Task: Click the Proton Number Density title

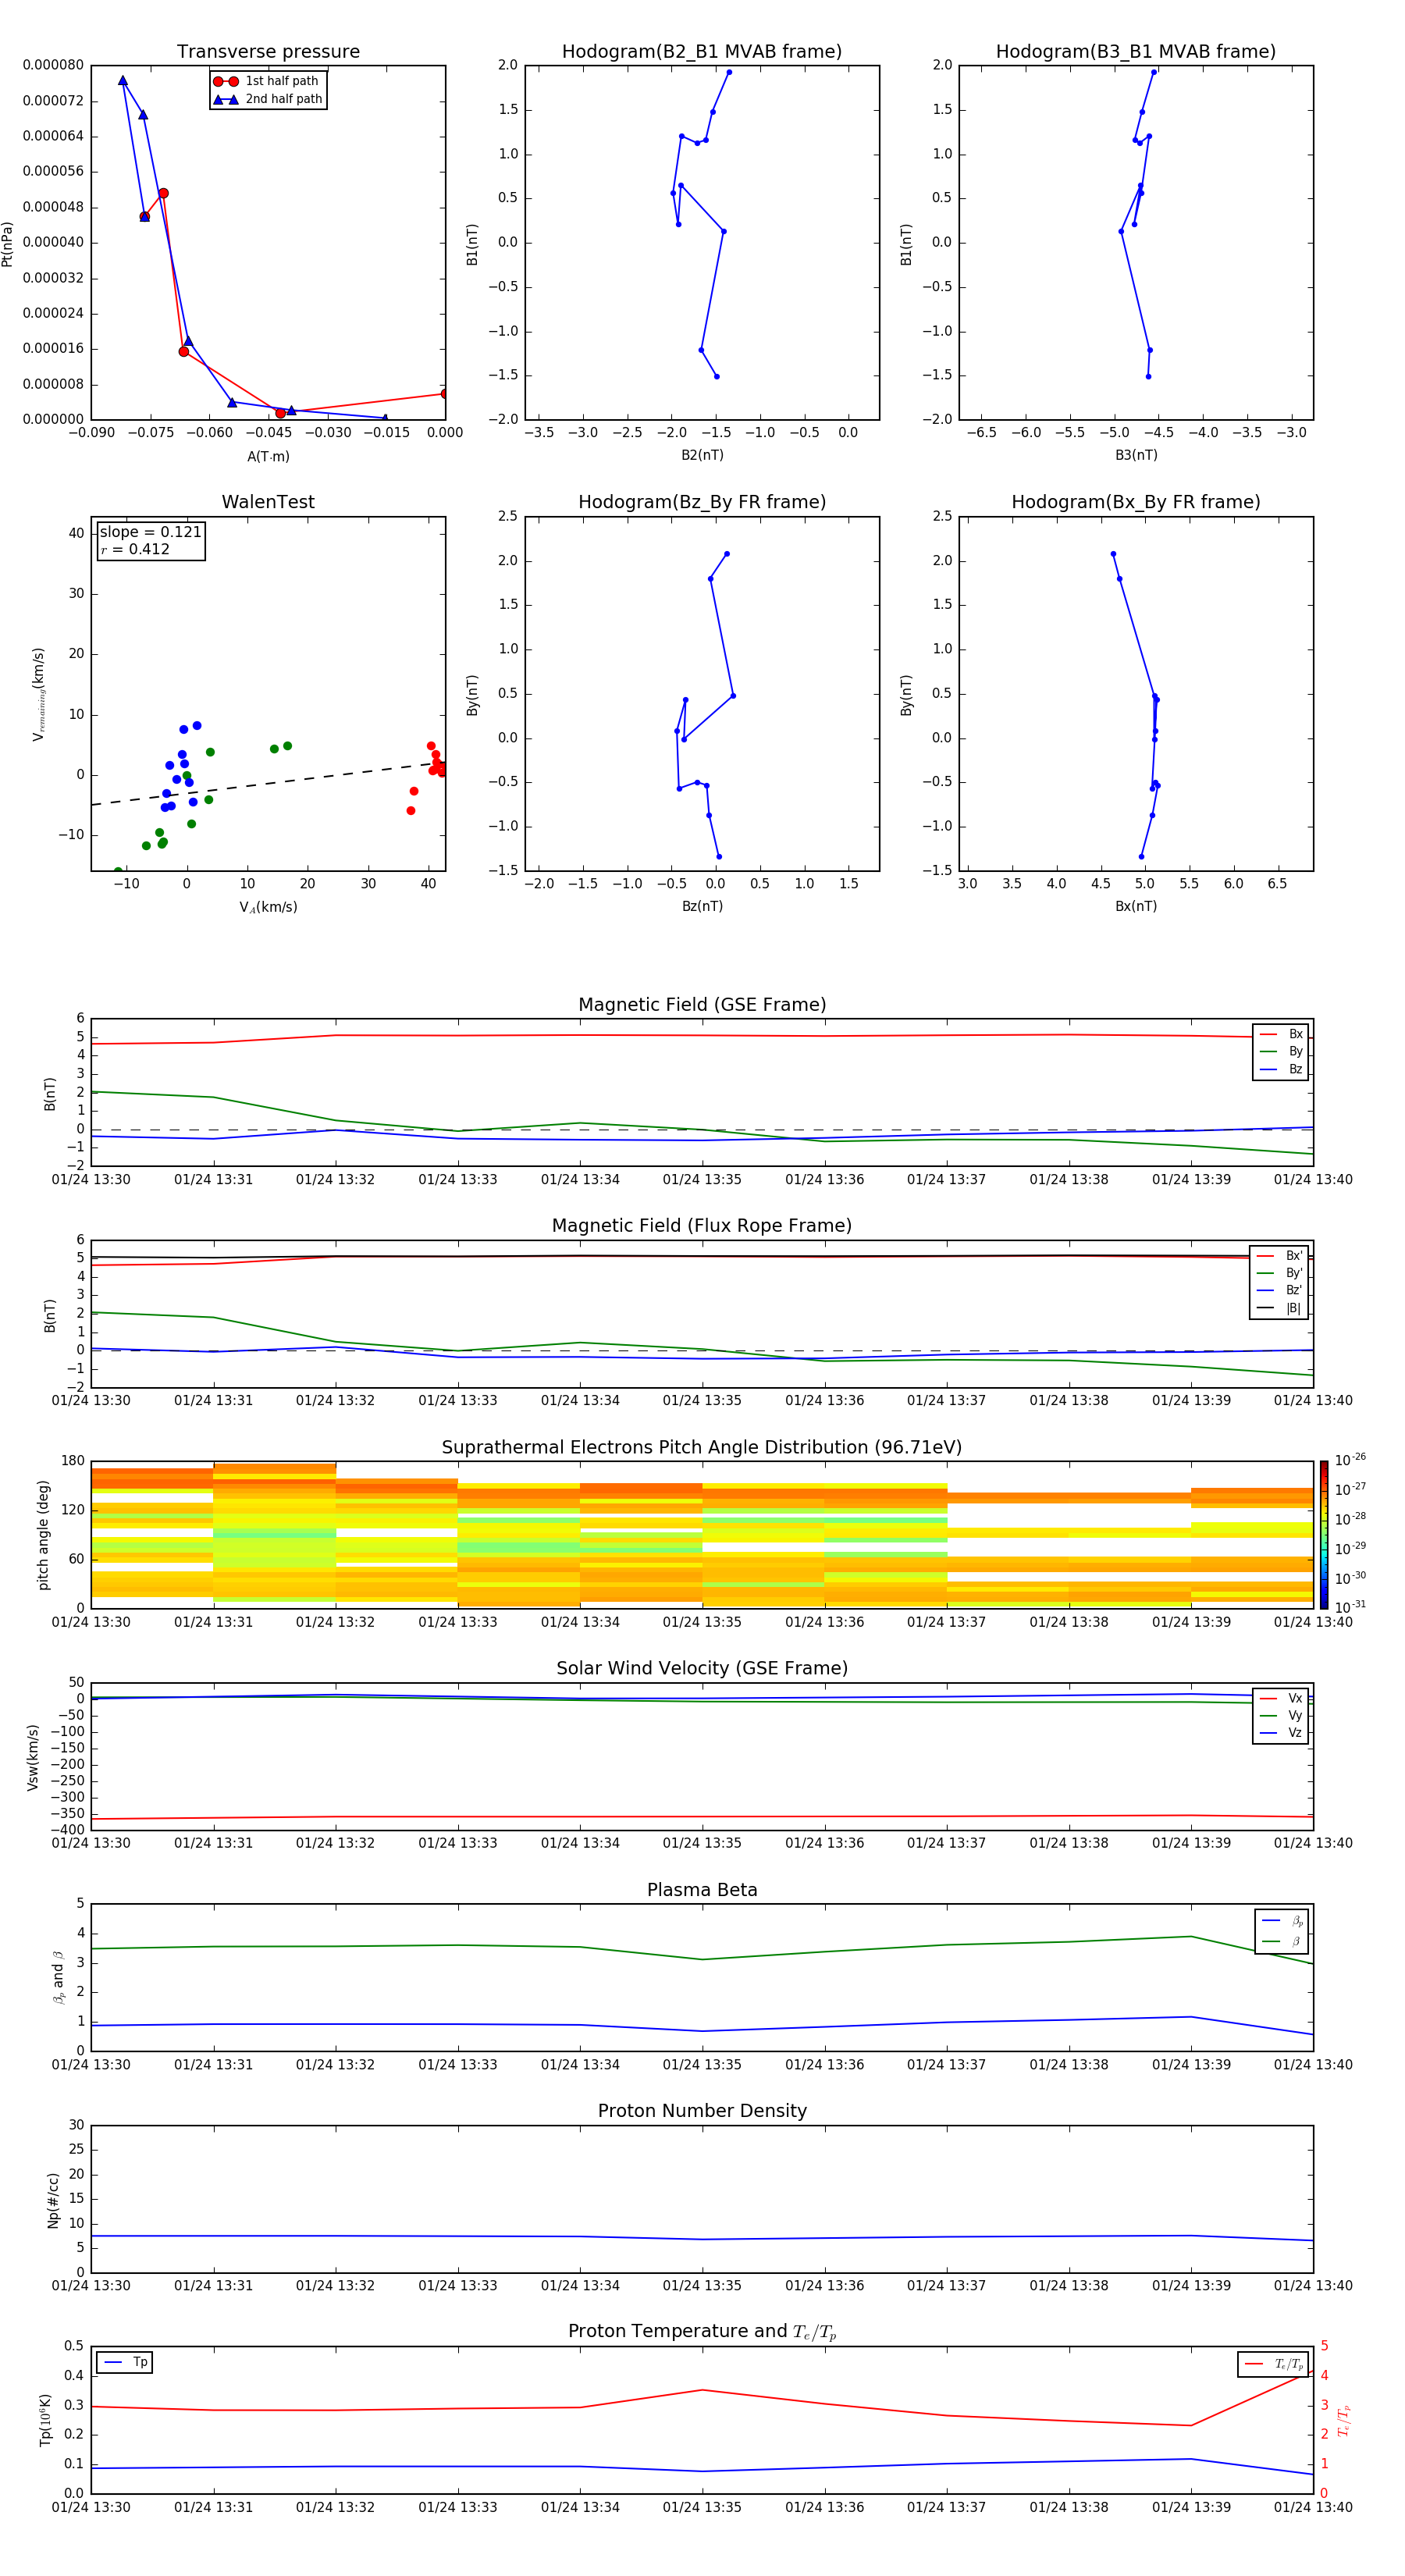Action: 702,2111
